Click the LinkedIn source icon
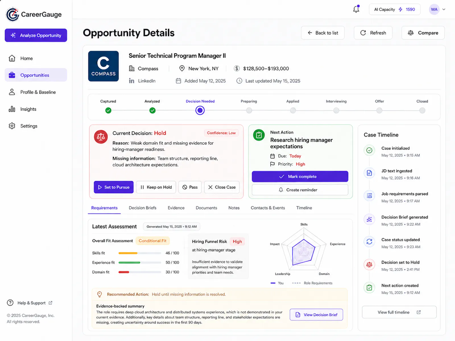Viewport: 455px width, 341px height. tap(132, 81)
